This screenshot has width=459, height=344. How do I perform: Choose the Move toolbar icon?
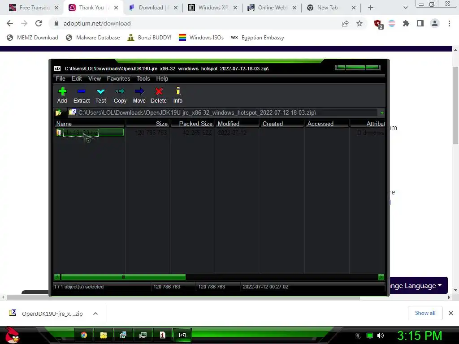tap(139, 95)
